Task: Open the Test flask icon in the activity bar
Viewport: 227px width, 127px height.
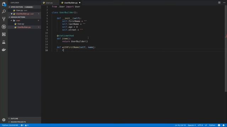Action: pos(4,42)
